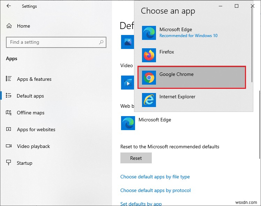Click the Offline maps map icon
261x206 pixels.
9,113
